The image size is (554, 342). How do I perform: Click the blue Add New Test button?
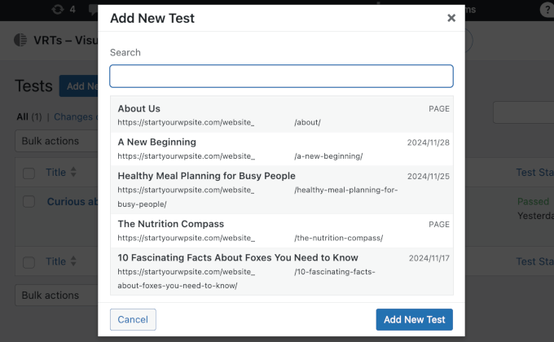[414, 319]
